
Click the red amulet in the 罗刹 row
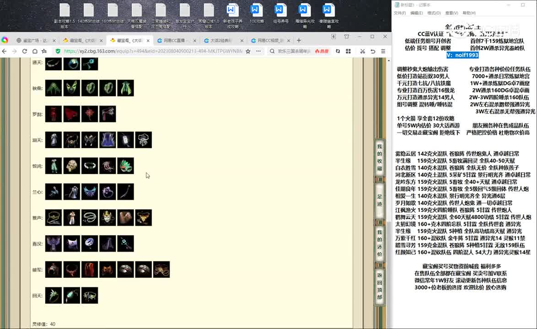[x=89, y=114]
